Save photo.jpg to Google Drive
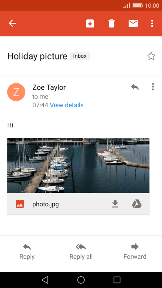The image size is (162, 288). tap(137, 204)
